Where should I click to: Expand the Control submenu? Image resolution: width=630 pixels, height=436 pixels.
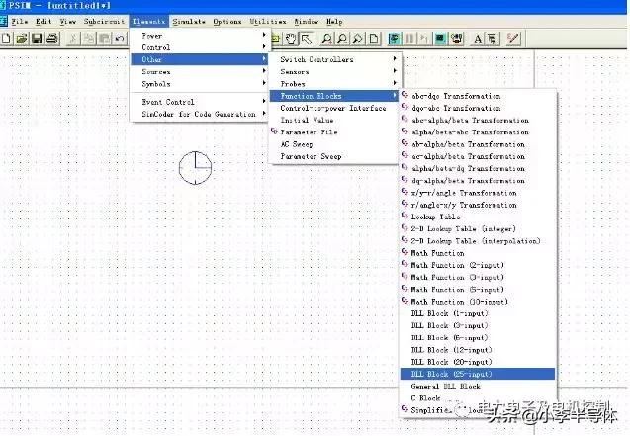199,47
